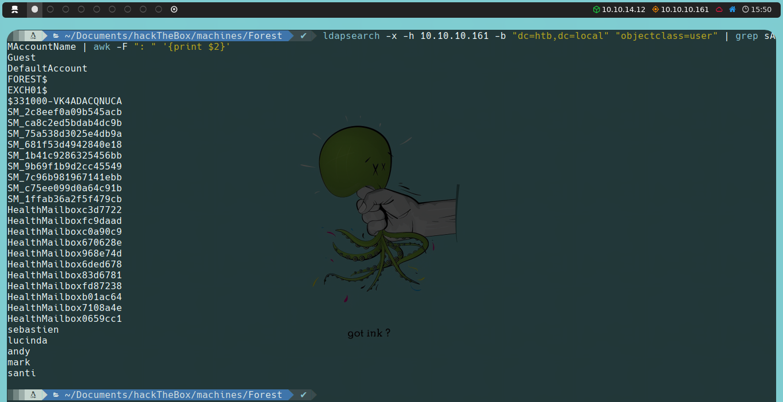Switch to the active filled workspace indicator

pos(35,9)
